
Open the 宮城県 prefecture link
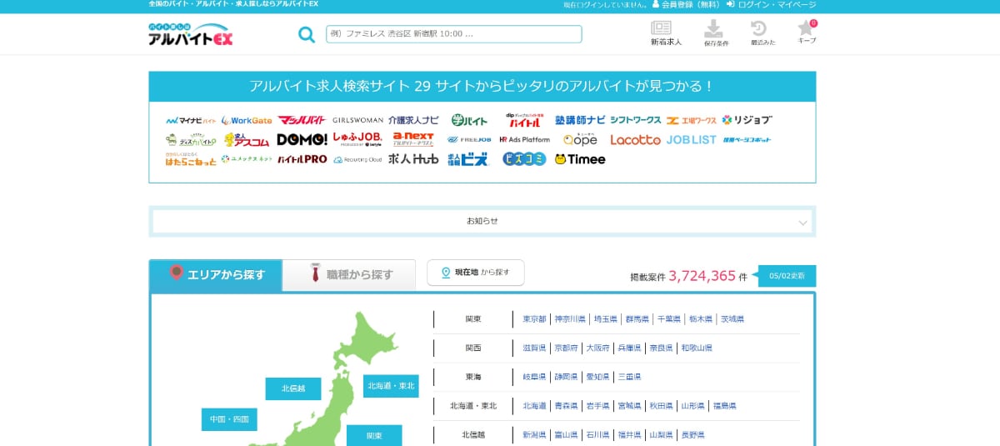629,406
